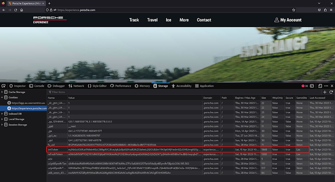Sort by the Value column header
Viewport: 335px width, 182px height.
135,98
